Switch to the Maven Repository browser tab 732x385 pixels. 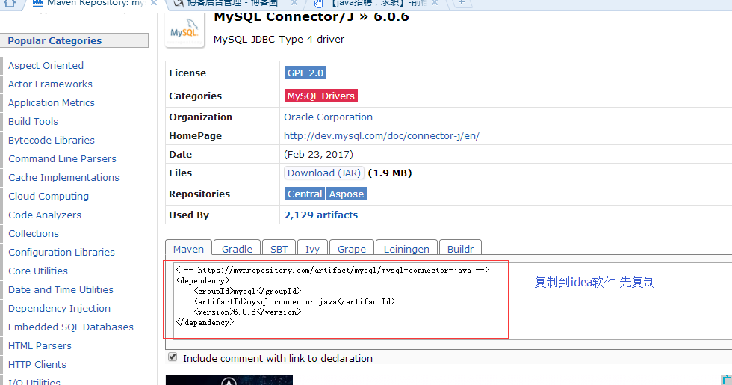point(89,3)
